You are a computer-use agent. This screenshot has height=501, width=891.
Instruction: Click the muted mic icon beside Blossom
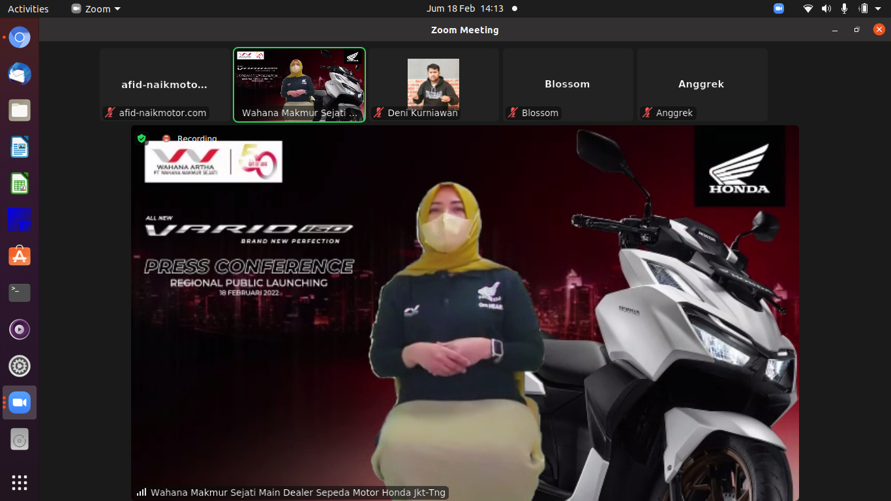pyautogui.click(x=513, y=113)
